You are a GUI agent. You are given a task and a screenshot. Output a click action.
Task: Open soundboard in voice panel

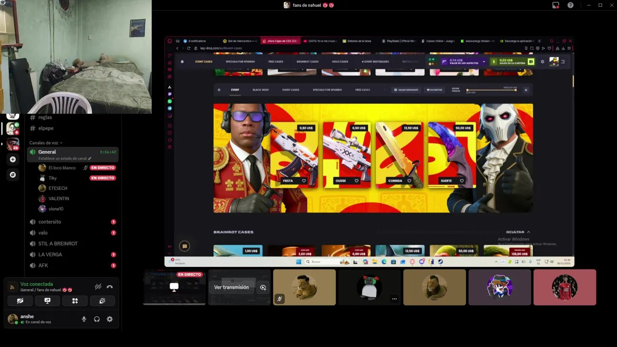[x=102, y=301]
